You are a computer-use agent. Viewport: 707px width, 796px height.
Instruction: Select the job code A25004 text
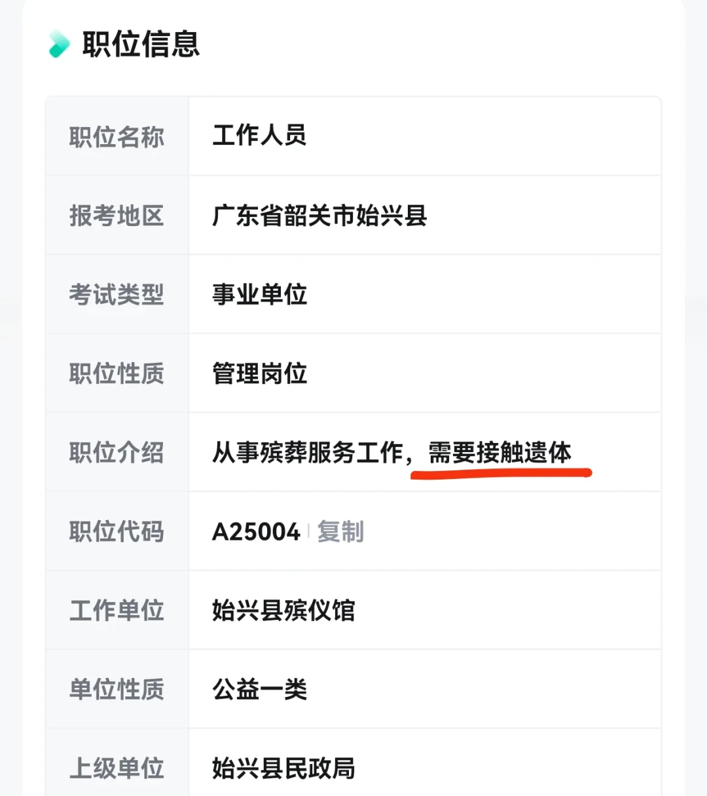pos(256,531)
